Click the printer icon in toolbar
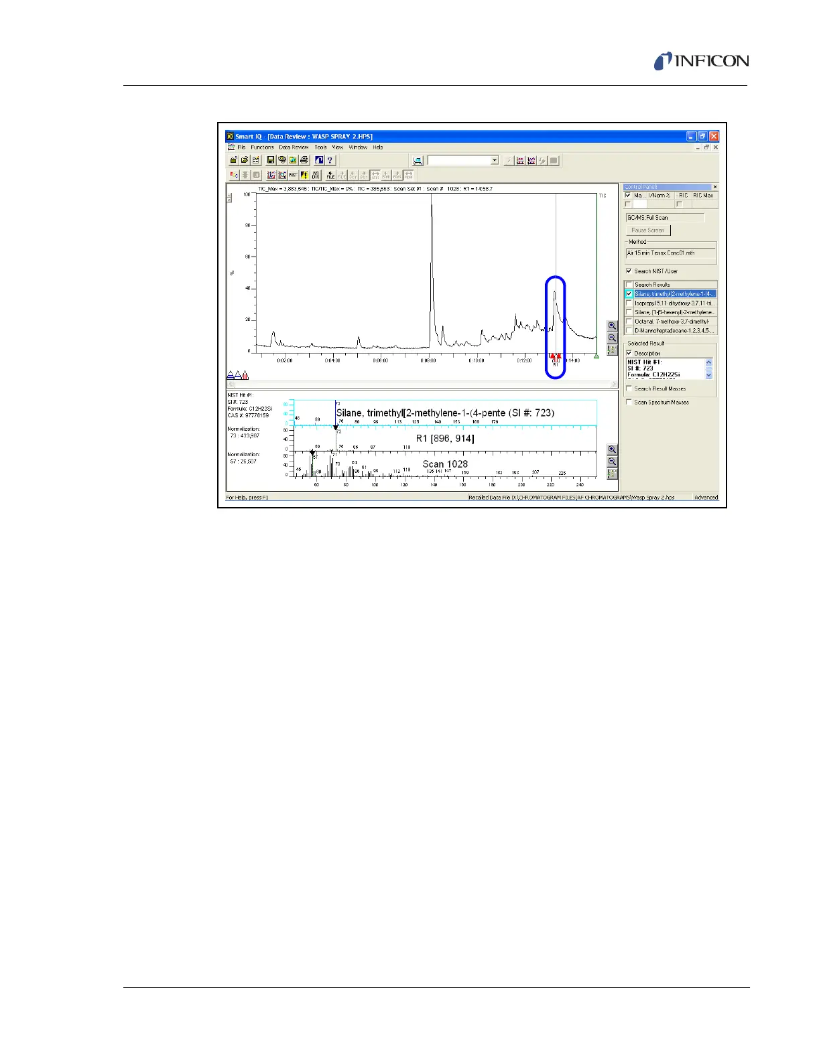This screenshot has width=819, height=1061. [304, 160]
